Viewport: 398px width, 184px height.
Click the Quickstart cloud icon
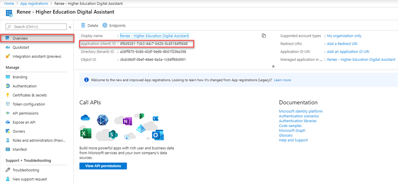[x=8, y=47]
